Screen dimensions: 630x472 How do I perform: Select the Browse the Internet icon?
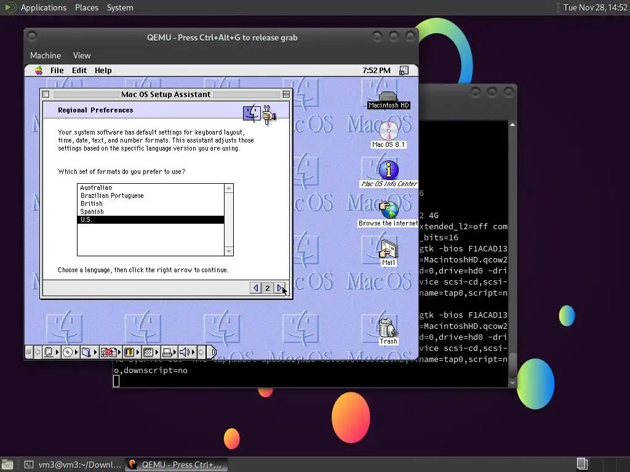point(388,214)
